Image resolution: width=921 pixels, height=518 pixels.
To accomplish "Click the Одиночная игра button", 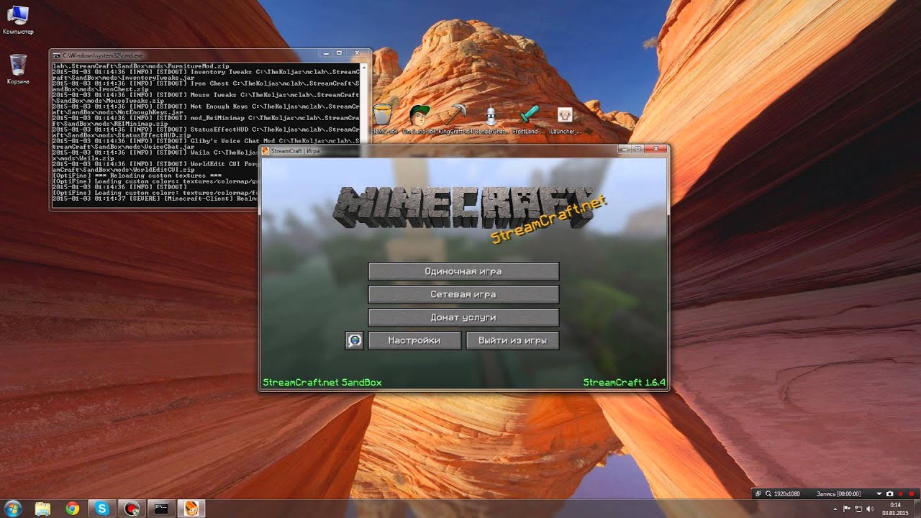I will 463,271.
